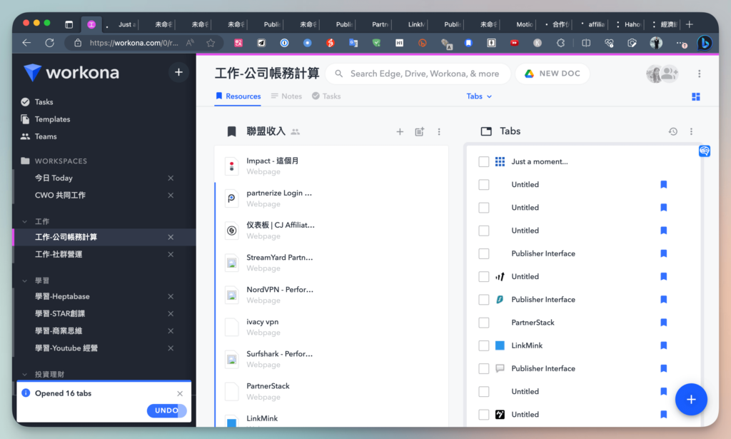Open the split screen icon in toolbar
Screen dimensions: 731x439
(x=586, y=43)
